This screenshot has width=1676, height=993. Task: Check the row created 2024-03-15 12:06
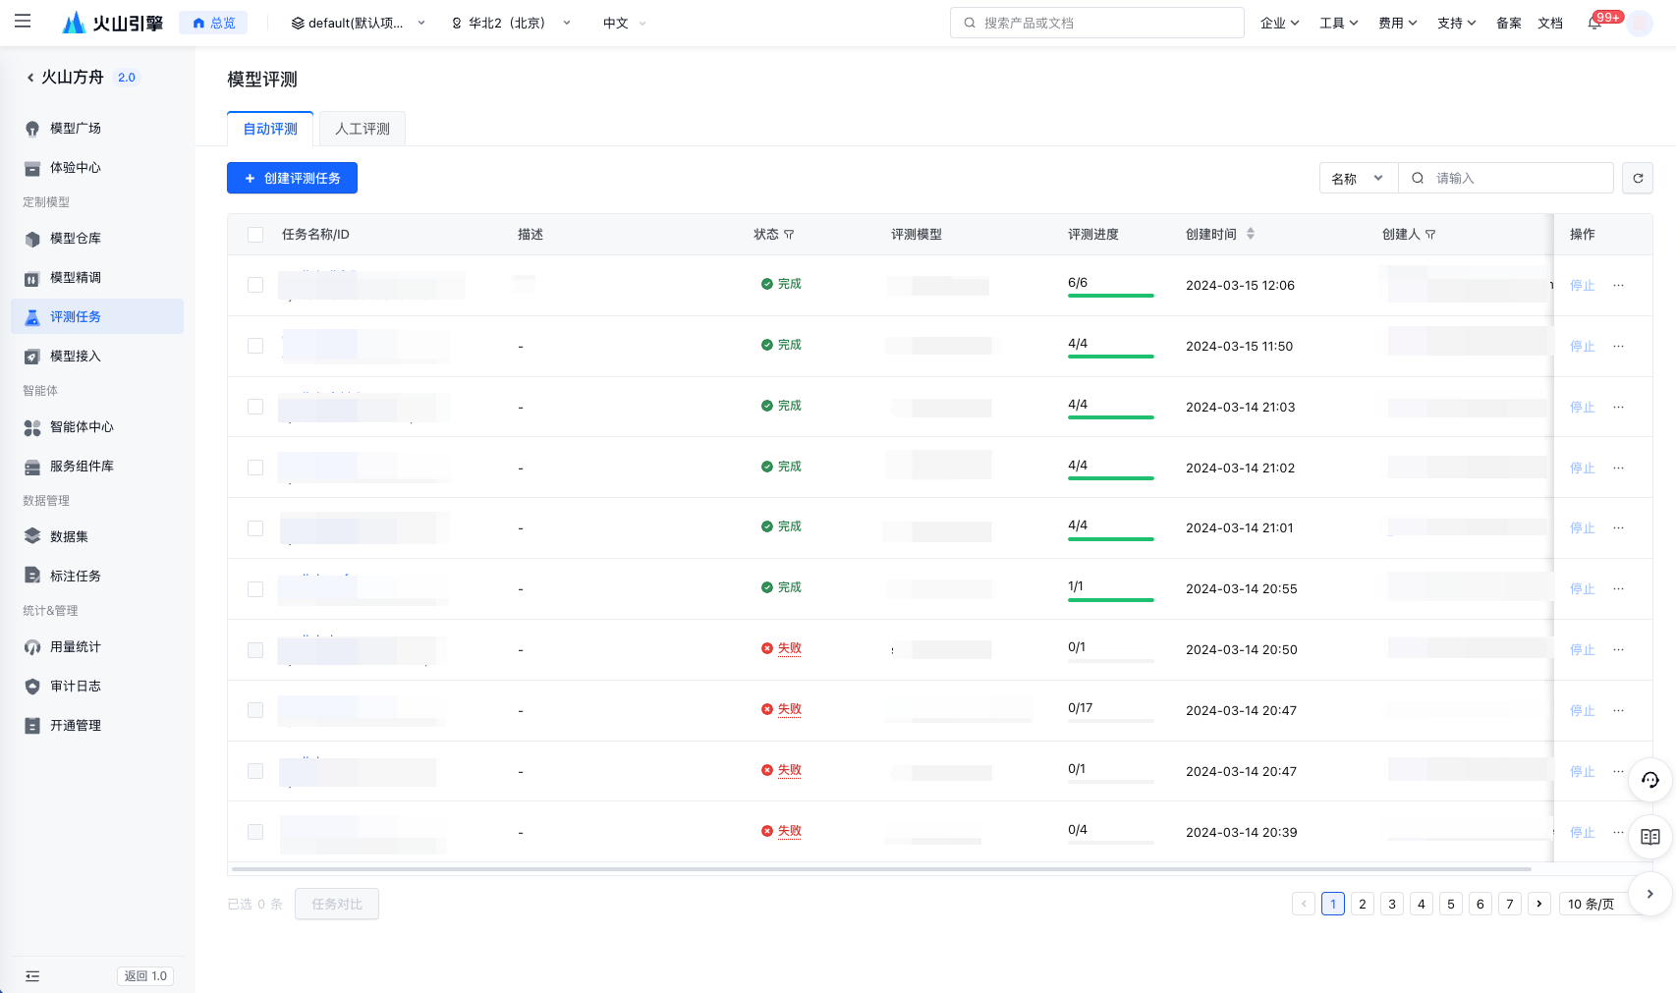pos(255,285)
